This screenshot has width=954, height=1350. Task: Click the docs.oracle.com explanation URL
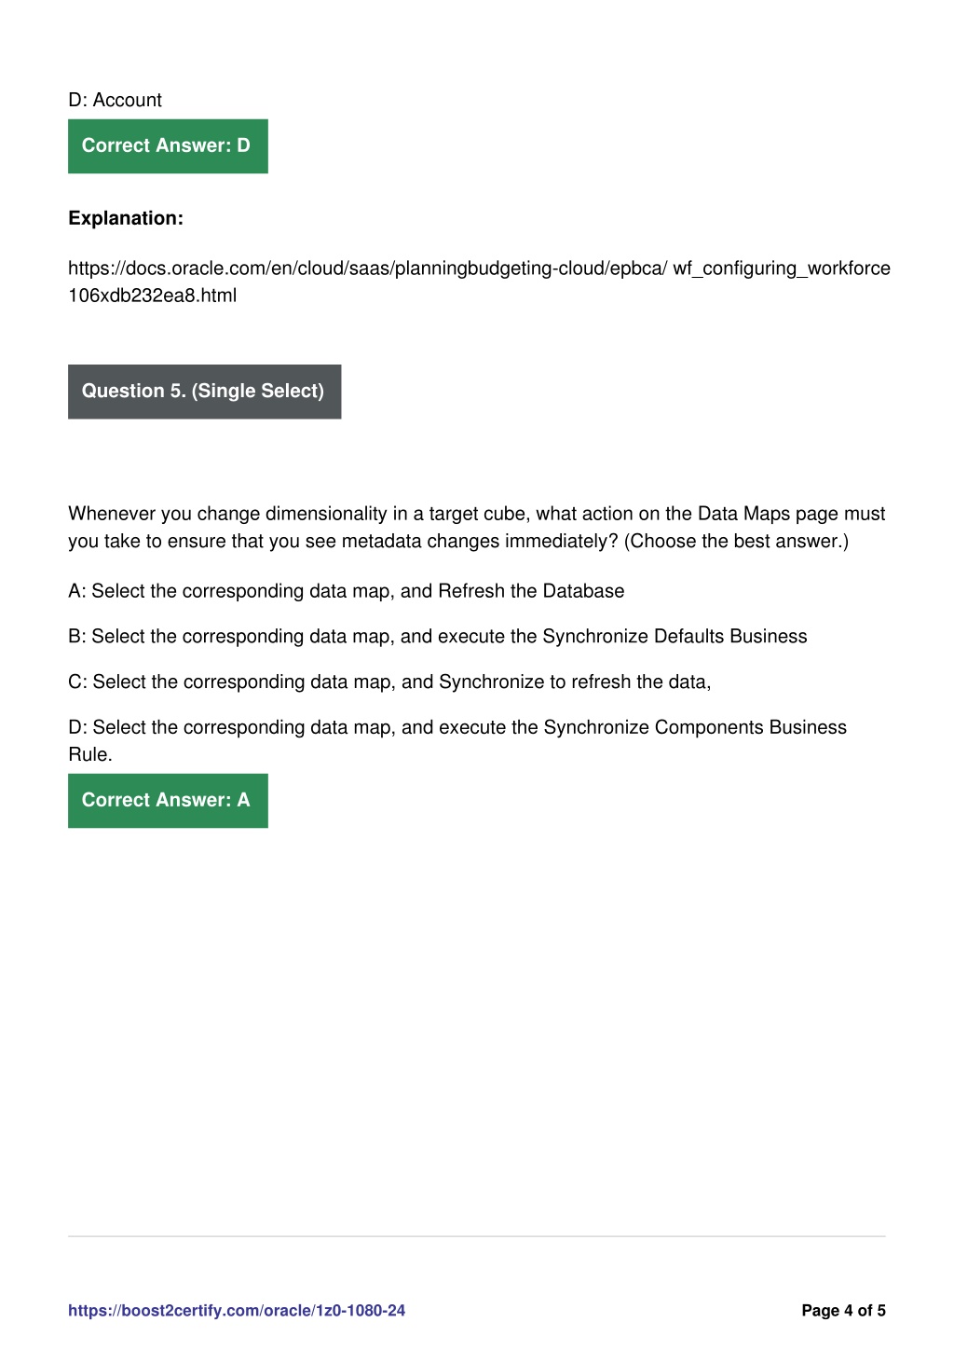click(x=479, y=282)
